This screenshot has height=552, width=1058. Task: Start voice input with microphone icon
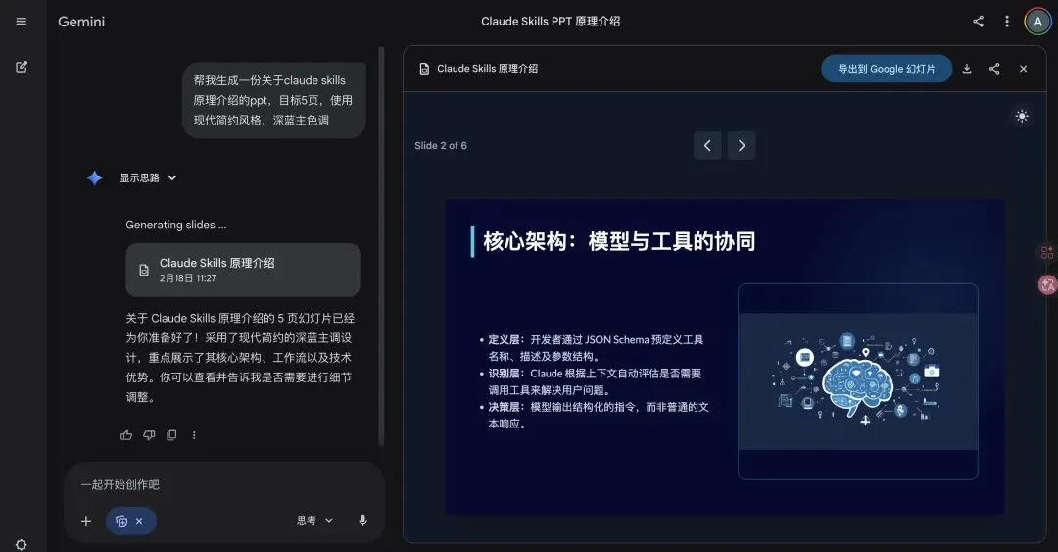point(362,521)
